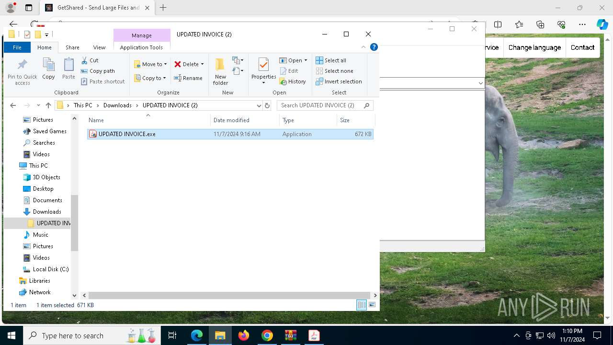This screenshot has width=613, height=345.
Task: Click the Copy ribbon button
Action: 48,69
